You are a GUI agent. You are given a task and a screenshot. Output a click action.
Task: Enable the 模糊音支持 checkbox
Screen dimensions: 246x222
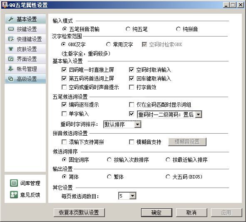coord(132,142)
